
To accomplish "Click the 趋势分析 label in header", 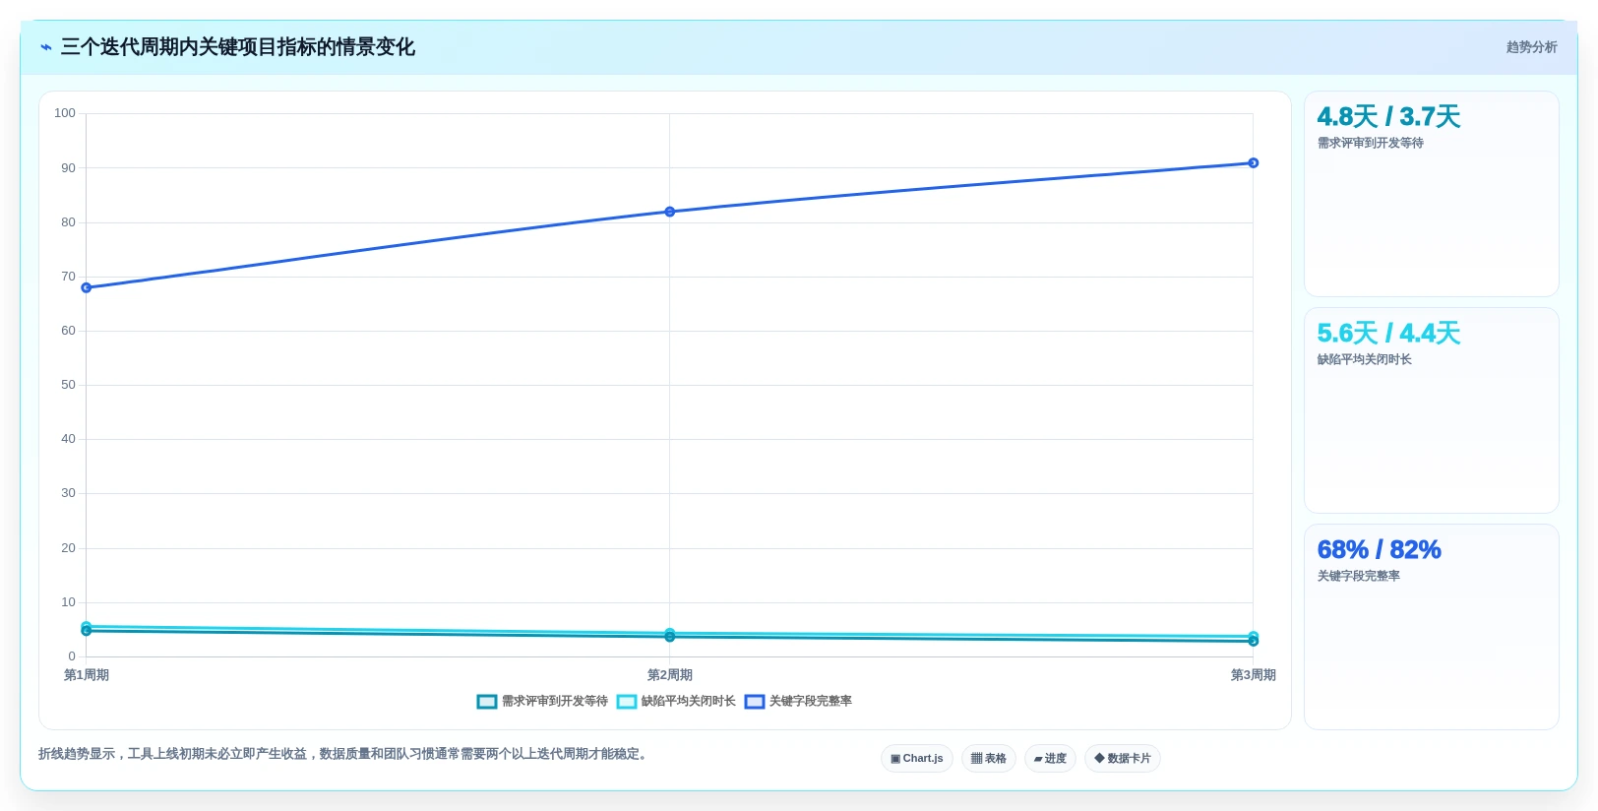I will [1531, 47].
